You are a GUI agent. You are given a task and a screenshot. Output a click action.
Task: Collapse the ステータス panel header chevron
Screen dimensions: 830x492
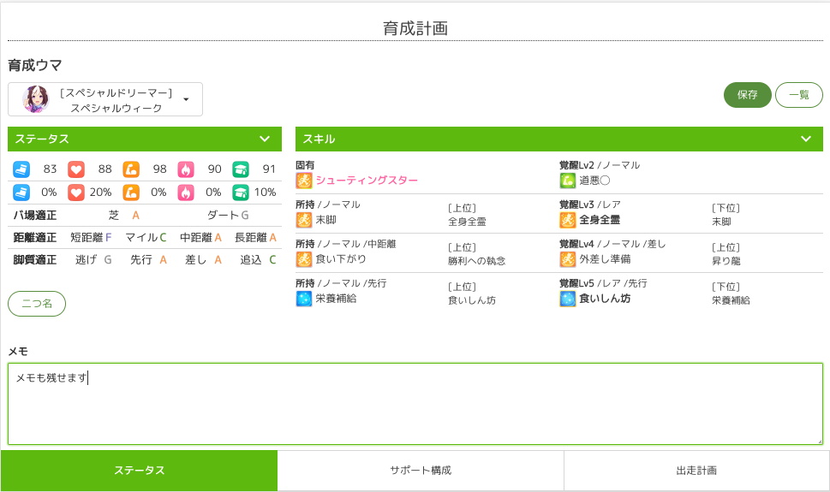pyautogui.click(x=265, y=139)
